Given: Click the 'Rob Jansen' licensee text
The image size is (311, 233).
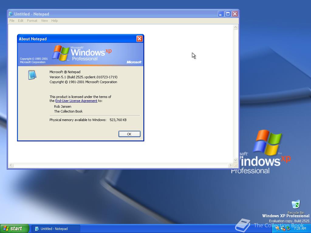Looking at the screenshot, I should (x=63, y=106).
